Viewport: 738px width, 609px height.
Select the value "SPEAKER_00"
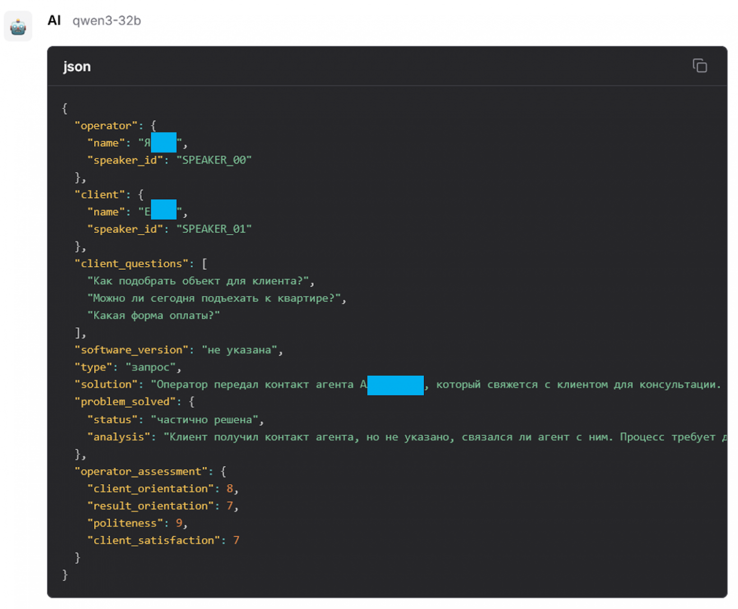pyautogui.click(x=214, y=160)
